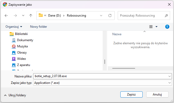The width and height of the screenshot is (174, 103).
Task: Open address bar history dropdown
Action: (101, 16)
